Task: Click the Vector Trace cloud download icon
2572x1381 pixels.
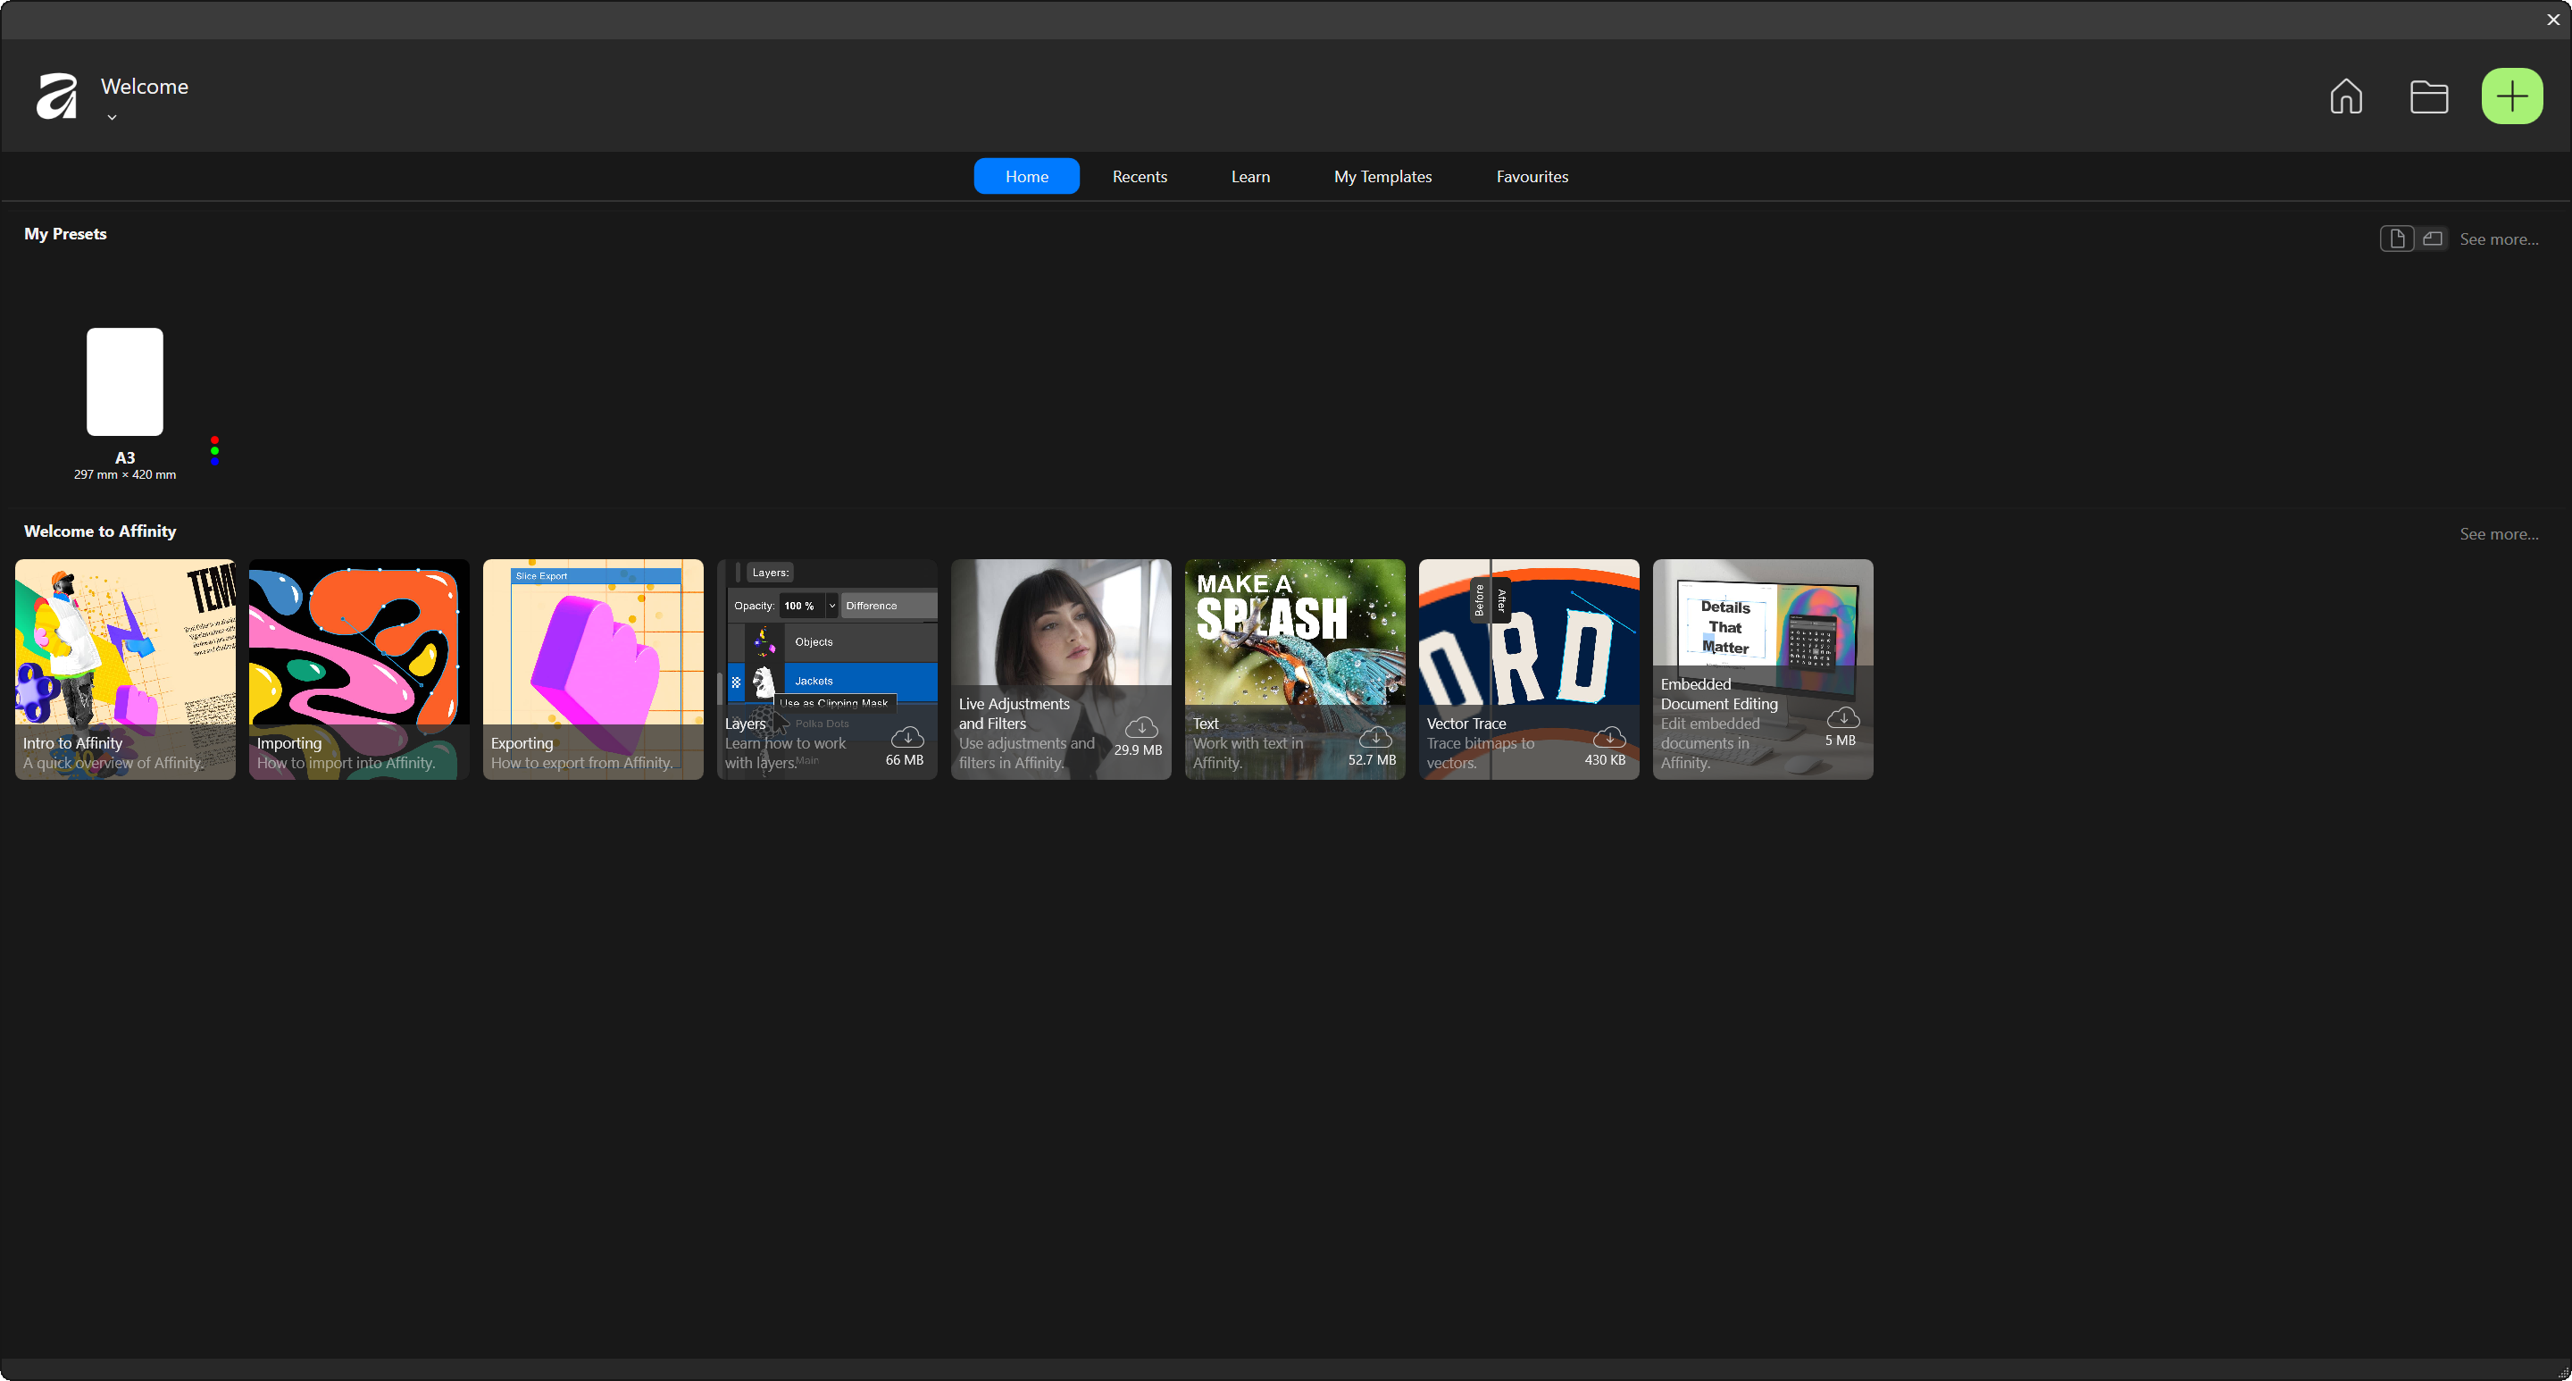Action: pyautogui.click(x=1608, y=737)
